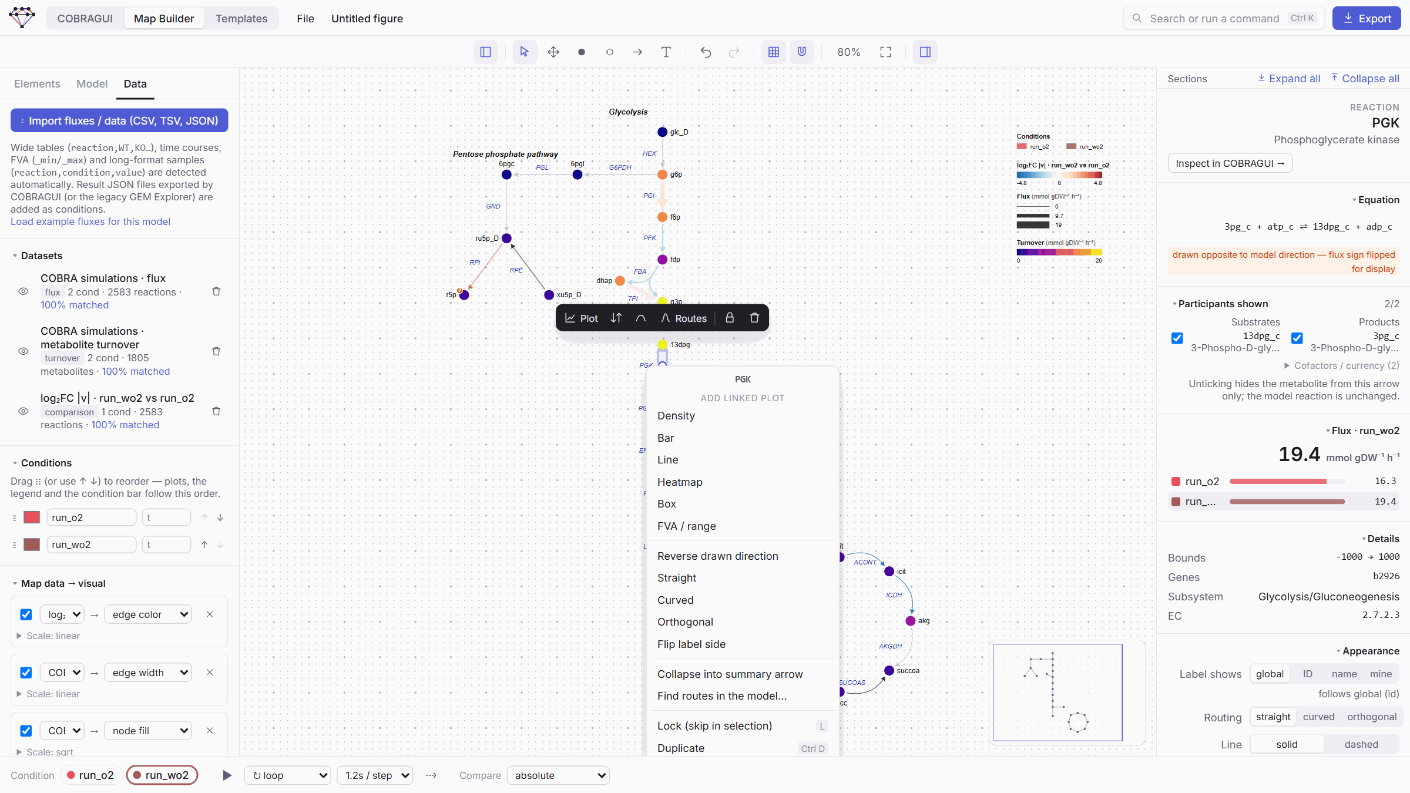Click the Search or run a command field
Screen dimensions: 1410x793
tap(1224, 18)
